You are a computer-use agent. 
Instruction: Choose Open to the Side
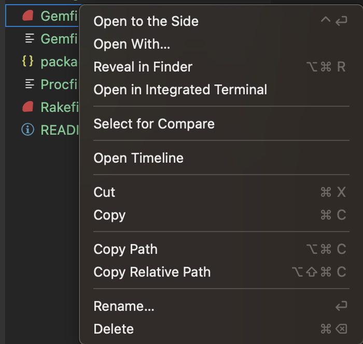pos(146,21)
